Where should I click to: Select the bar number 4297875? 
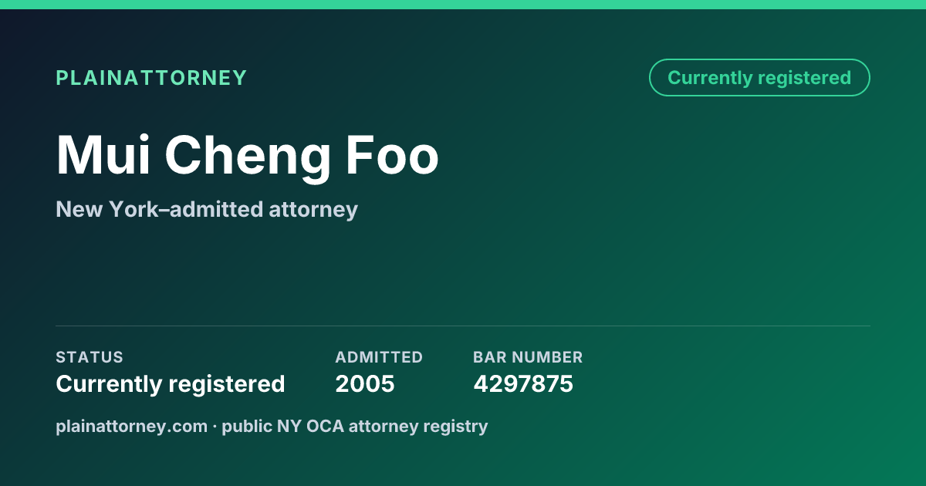click(x=523, y=383)
